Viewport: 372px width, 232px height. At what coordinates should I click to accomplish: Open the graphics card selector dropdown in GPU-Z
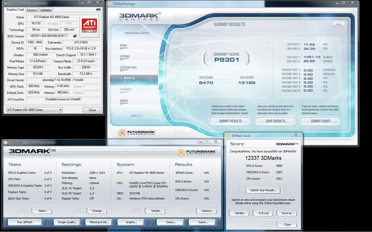(35, 110)
